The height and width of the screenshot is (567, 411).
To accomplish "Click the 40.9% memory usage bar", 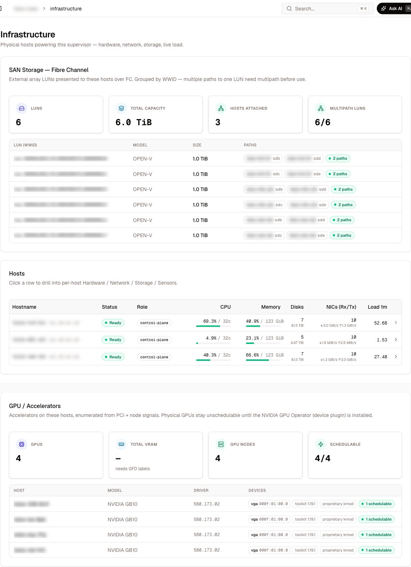I will point(263,326).
